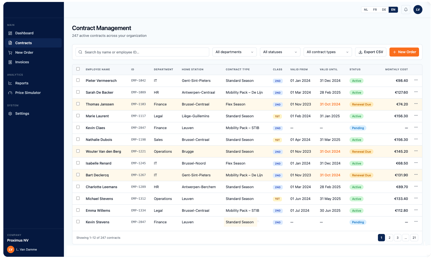Click the pagination ellipsis button
Screen dimensions: 432x259
[406, 238]
